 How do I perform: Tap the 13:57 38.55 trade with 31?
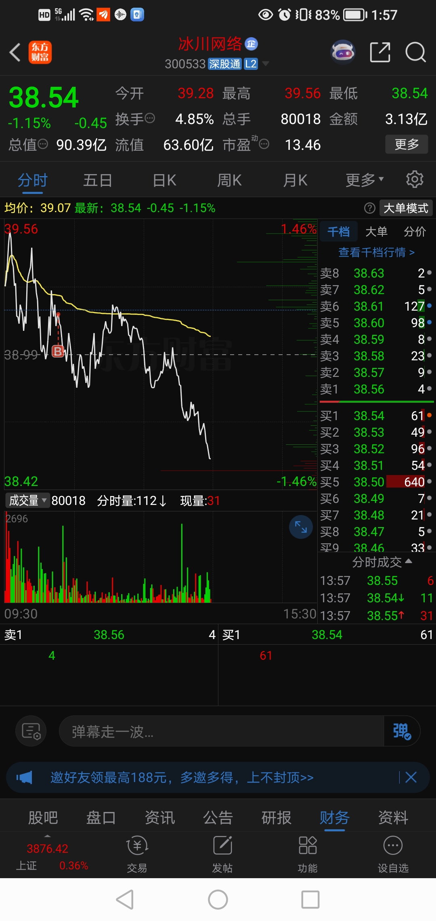pos(376,616)
